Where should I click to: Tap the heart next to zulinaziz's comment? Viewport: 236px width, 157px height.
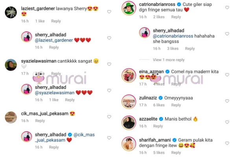click(227, 101)
